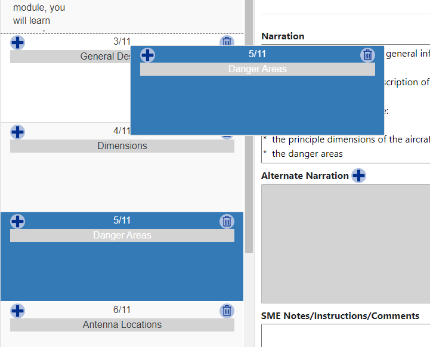Click into the Alternate Narration text area
The image size is (430, 347).
(x=346, y=243)
